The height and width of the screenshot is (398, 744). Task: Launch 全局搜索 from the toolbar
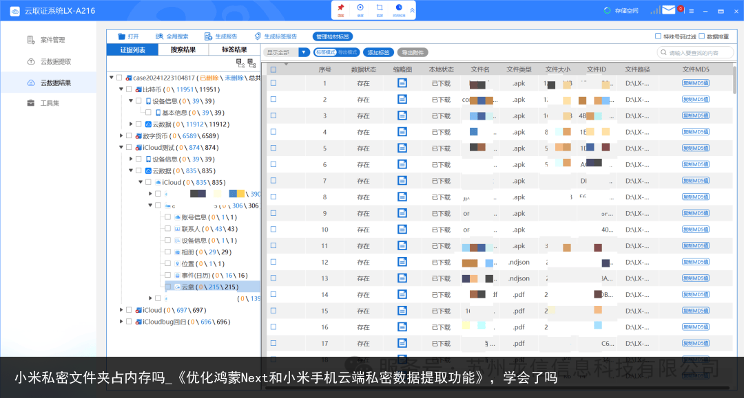pos(172,36)
